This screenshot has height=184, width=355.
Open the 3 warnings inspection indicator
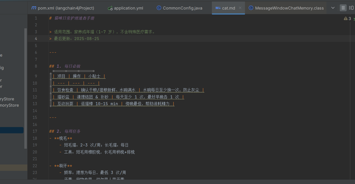click(347, 19)
